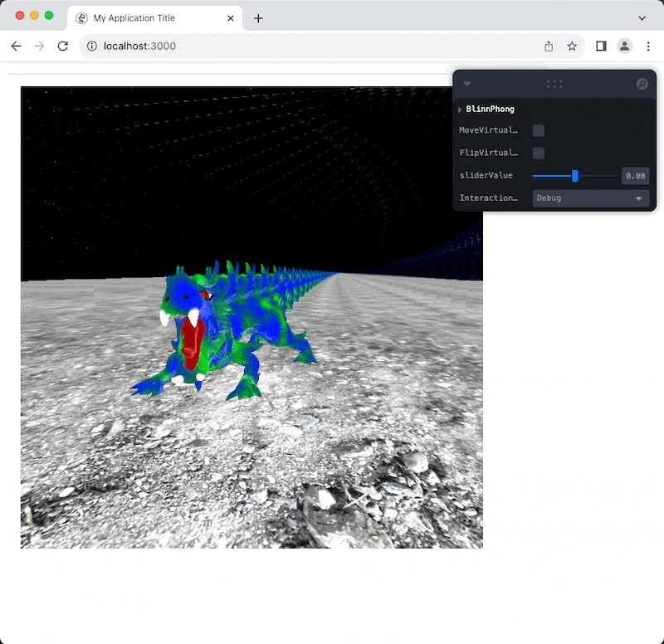The image size is (664, 644).
Task: Open the browser side panel
Action: pyautogui.click(x=601, y=46)
